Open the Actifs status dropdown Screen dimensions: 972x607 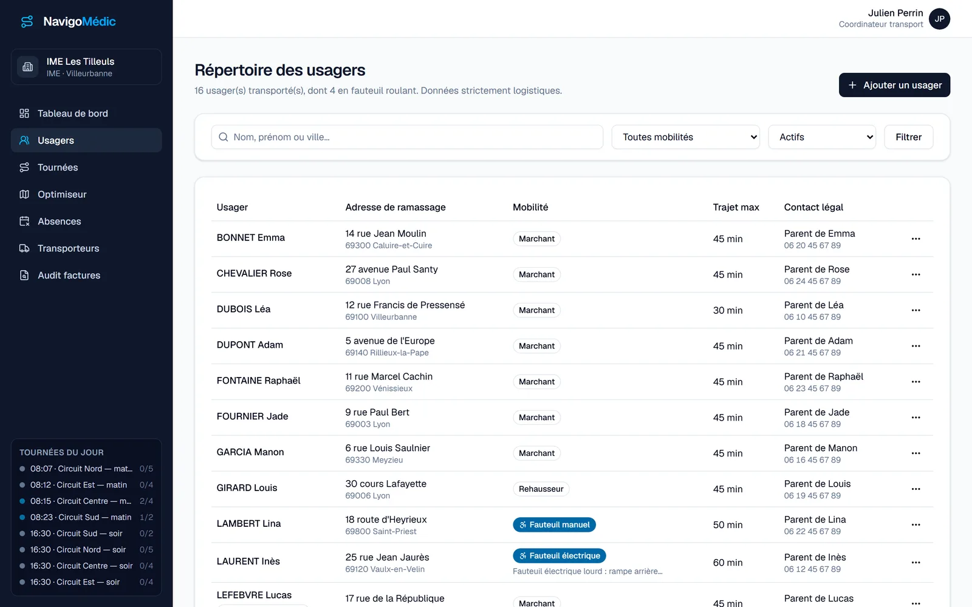822,137
